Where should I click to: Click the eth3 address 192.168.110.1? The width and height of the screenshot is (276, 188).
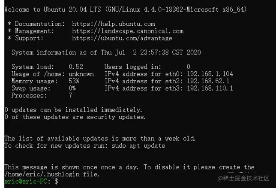pyautogui.click(x=210, y=88)
